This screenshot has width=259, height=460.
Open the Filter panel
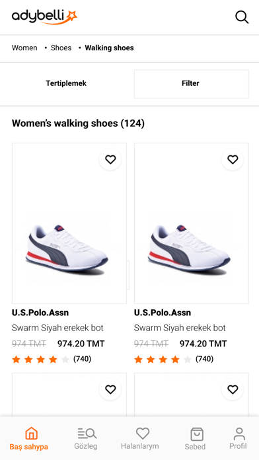(x=191, y=84)
